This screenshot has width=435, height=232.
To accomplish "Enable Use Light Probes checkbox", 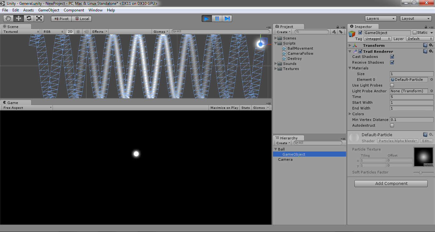I will tap(392, 85).
